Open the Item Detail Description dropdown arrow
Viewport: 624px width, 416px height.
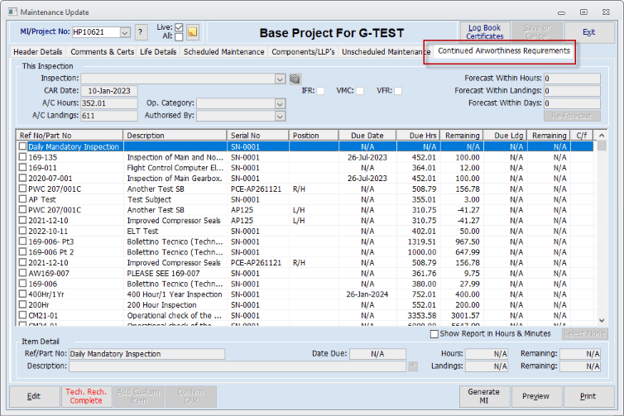point(413,366)
